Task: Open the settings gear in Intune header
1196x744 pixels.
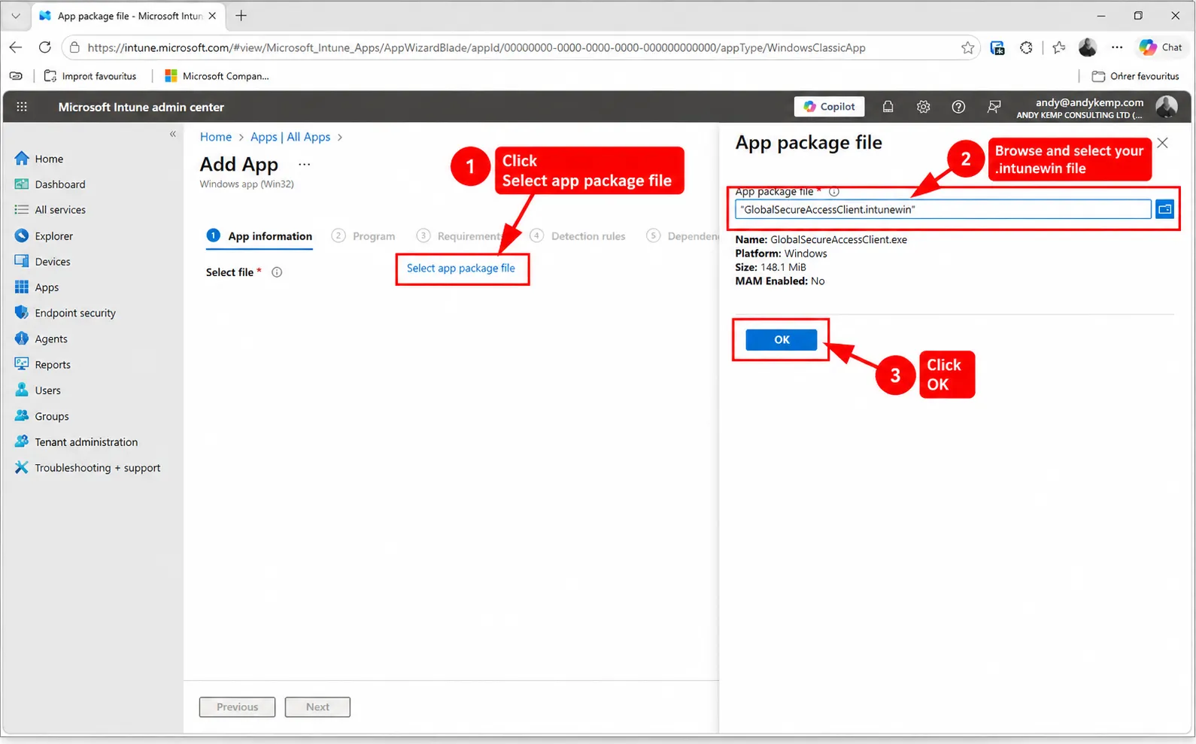Action: 923,107
